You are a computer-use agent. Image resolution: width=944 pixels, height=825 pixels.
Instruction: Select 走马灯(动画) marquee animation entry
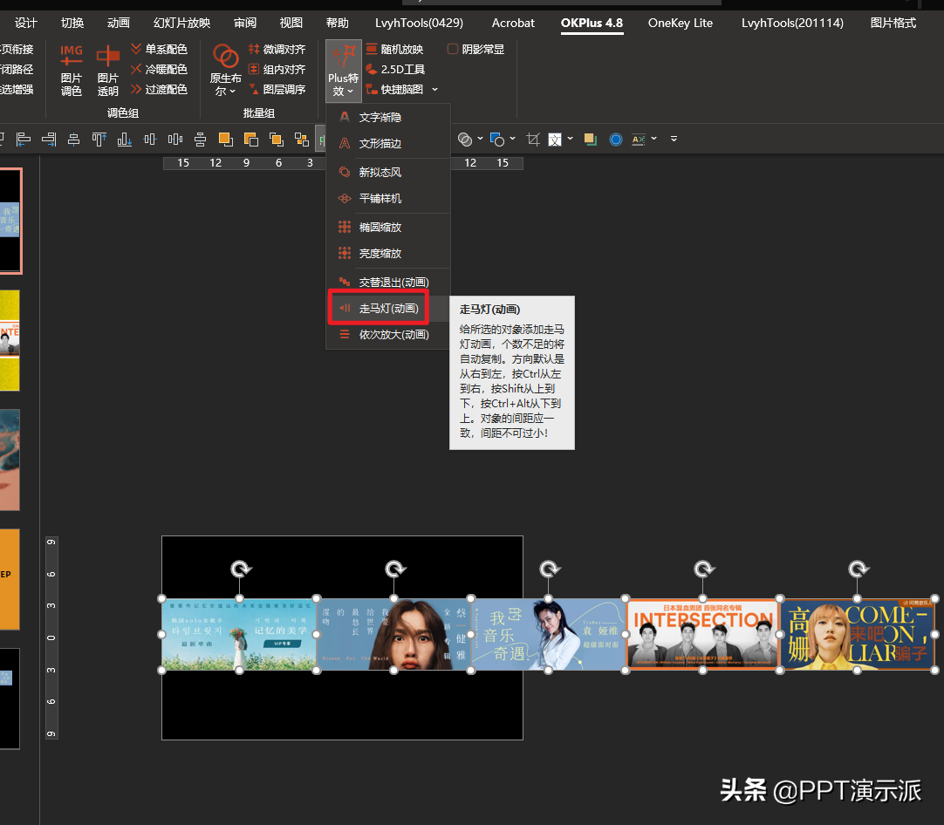click(387, 308)
